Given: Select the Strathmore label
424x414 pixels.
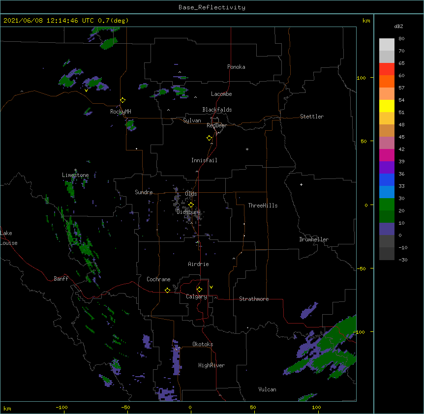Looking at the screenshot, I should pos(254,299).
